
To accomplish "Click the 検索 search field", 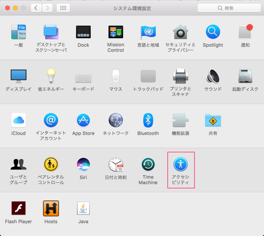I will point(229,8).
